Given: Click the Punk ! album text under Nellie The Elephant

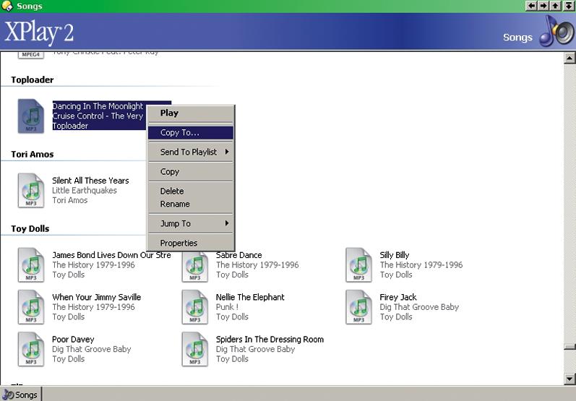Looking at the screenshot, I should coord(227,307).
